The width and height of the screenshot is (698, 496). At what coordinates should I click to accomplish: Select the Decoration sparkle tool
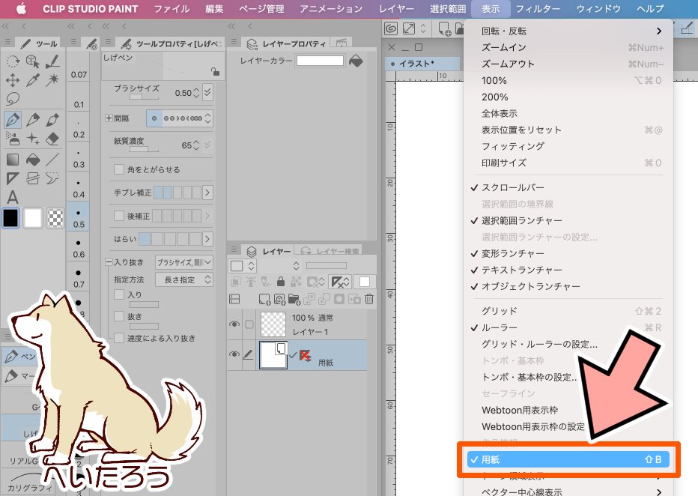point(33,139)
